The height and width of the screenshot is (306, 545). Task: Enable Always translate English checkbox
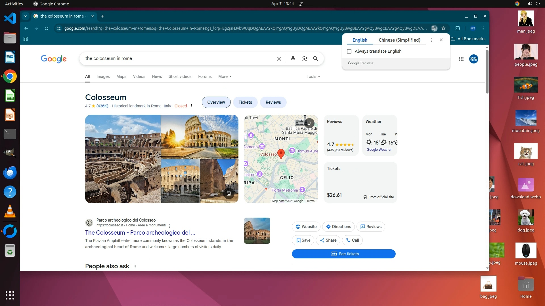[x=349, y=51]
